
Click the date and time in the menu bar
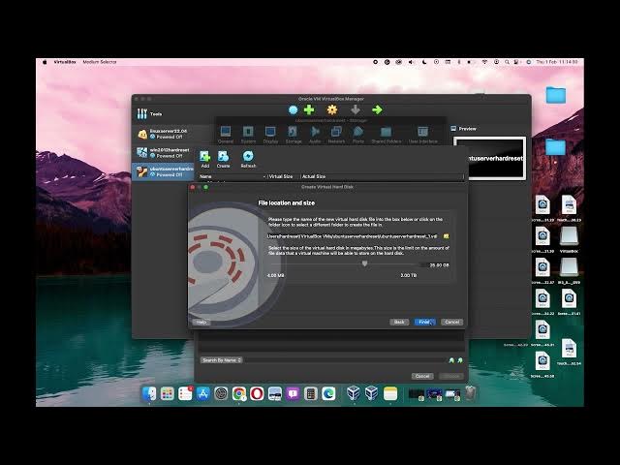click(x=557, y=62)
